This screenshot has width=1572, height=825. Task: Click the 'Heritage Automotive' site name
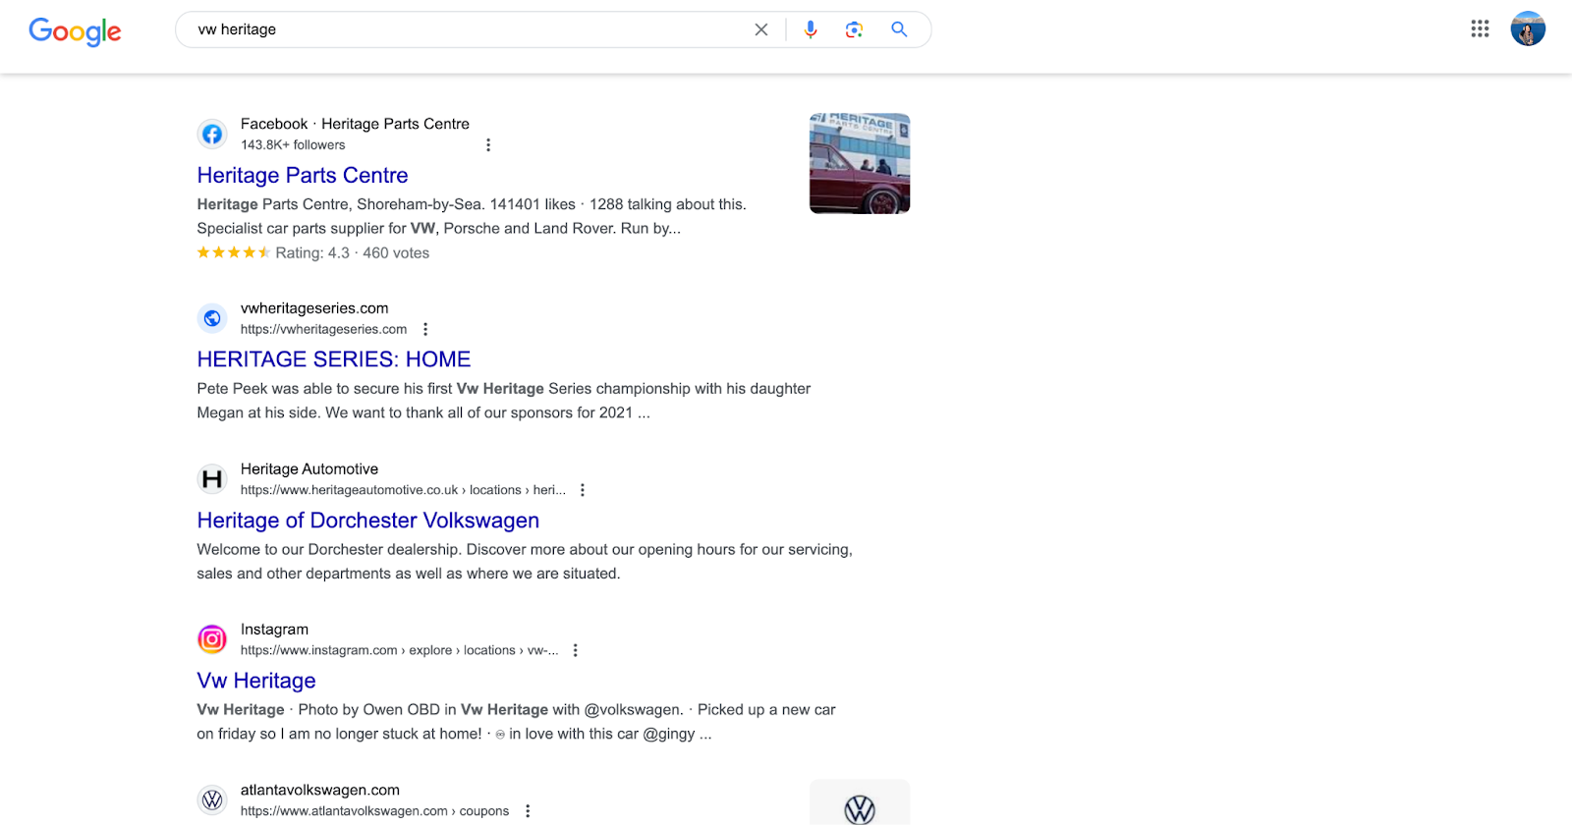(309, 469)
